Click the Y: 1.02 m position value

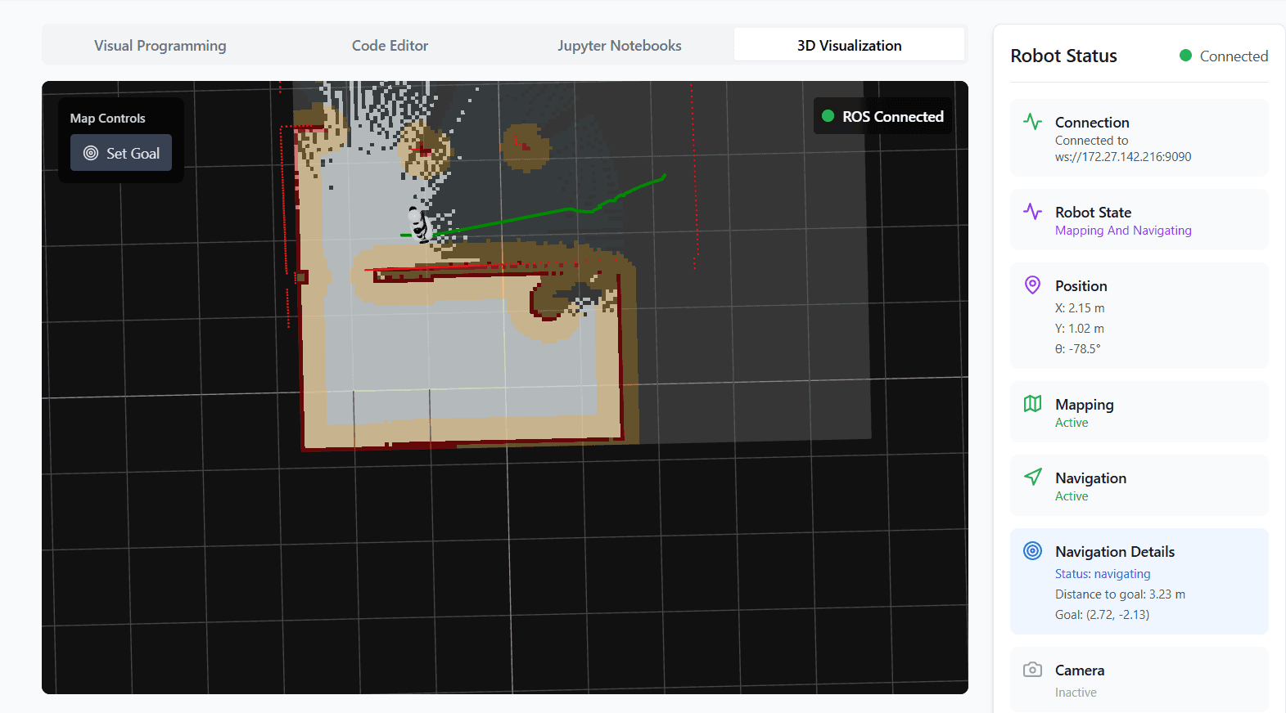1080,329
